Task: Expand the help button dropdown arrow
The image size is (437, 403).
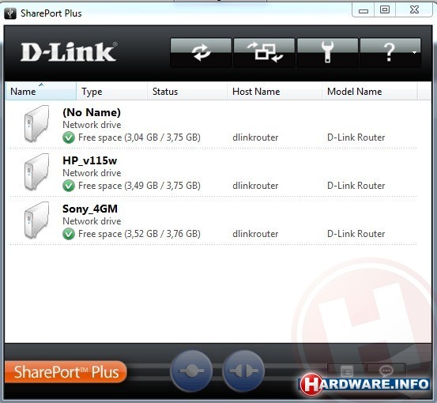Action: click(x=414, y=52)
